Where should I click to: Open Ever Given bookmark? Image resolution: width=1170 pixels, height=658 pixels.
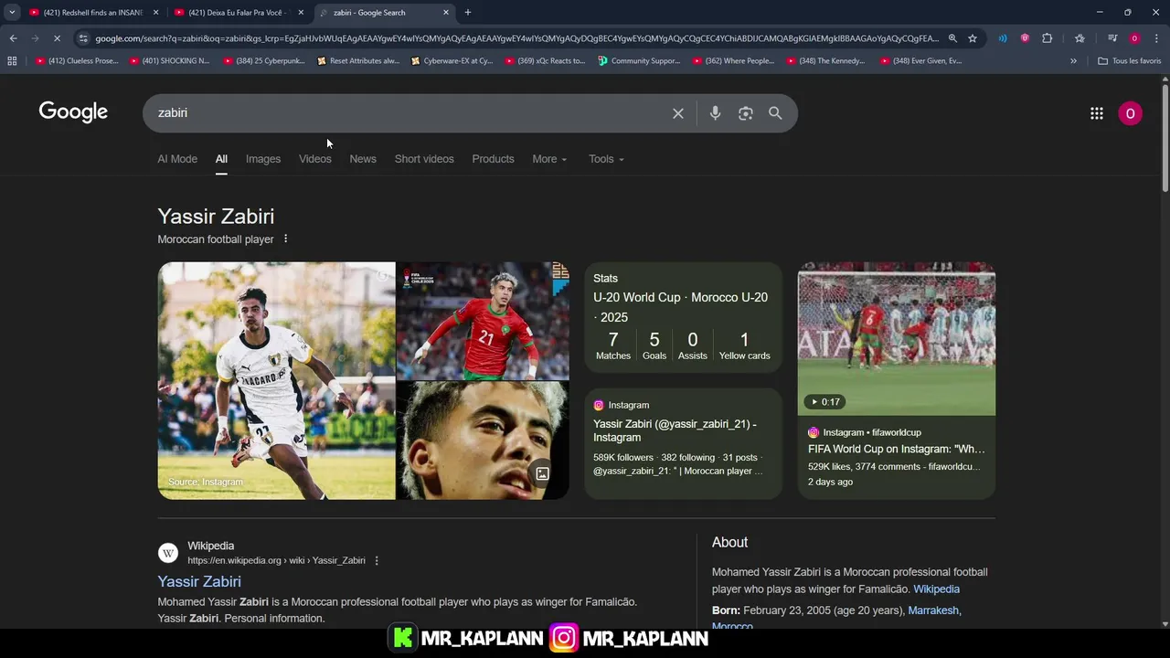click(x=920, y=61)
